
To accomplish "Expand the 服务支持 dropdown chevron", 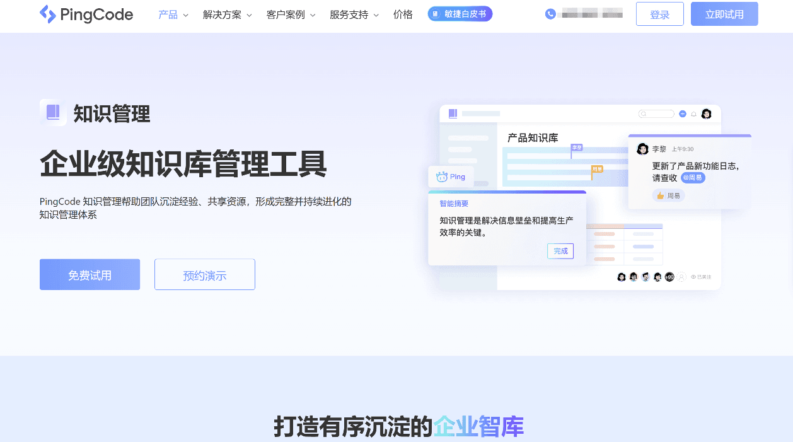I will pos(376,15).
